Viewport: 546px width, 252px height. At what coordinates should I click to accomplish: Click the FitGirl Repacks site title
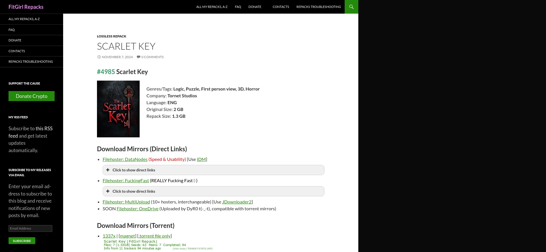pyautogui.click(x=26, y=7)
